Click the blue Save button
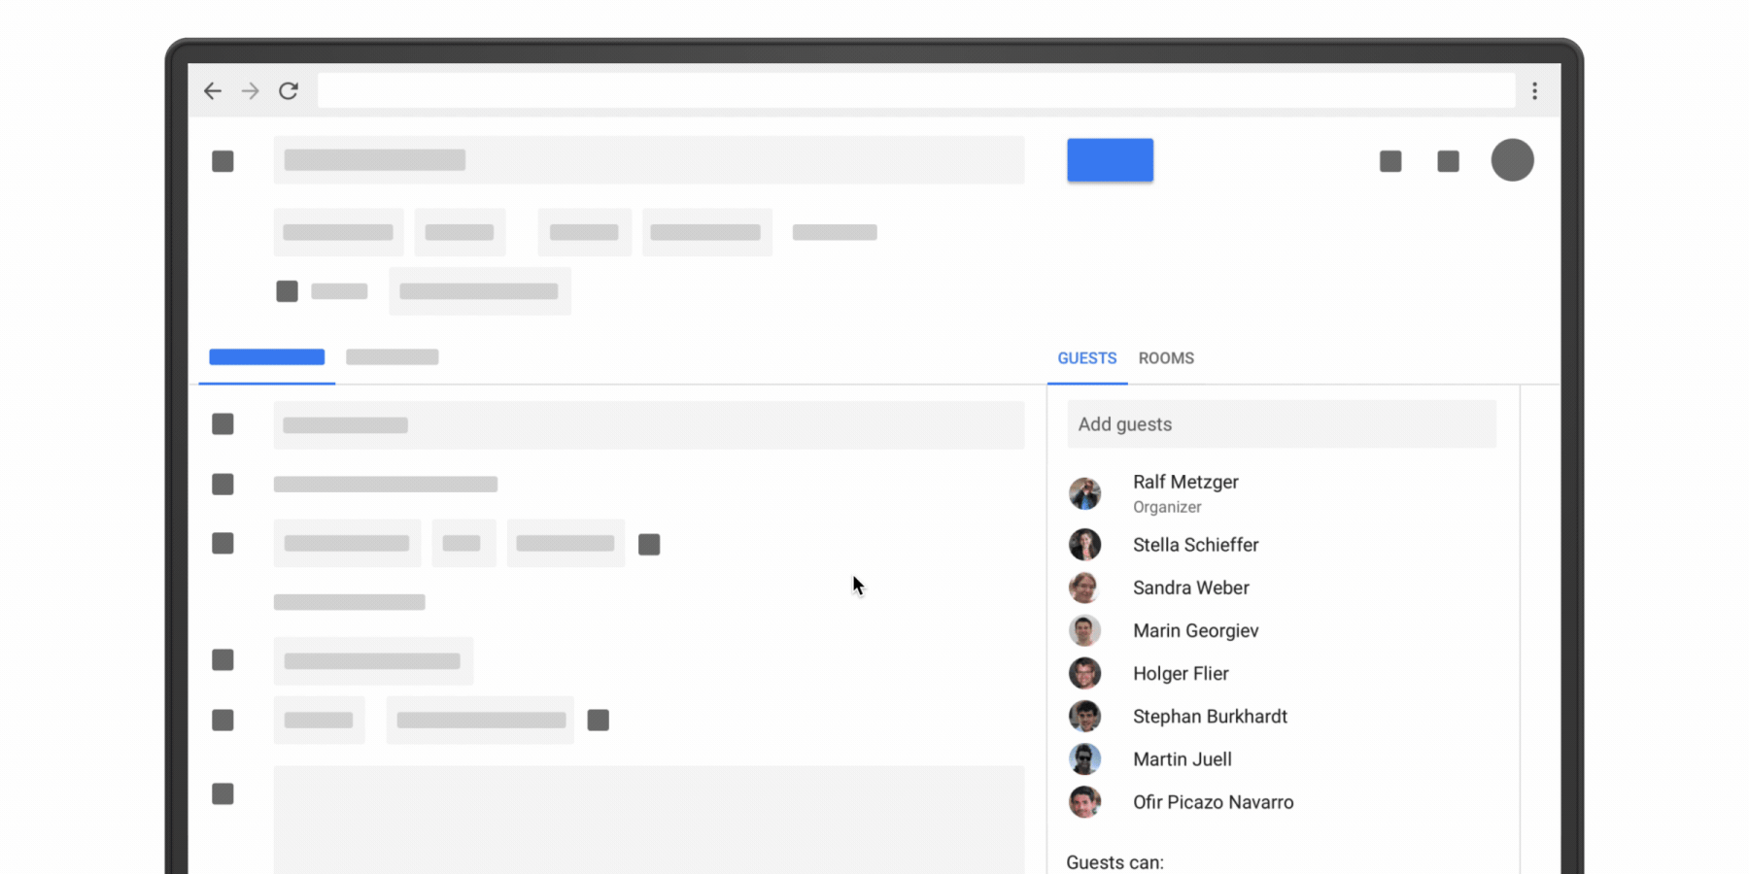Viewport: 1749px width, 874px height. [1110, 159]
